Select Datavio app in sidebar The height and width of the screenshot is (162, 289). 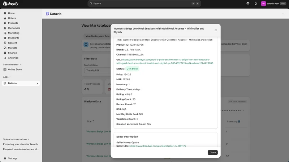click(21, 83)
